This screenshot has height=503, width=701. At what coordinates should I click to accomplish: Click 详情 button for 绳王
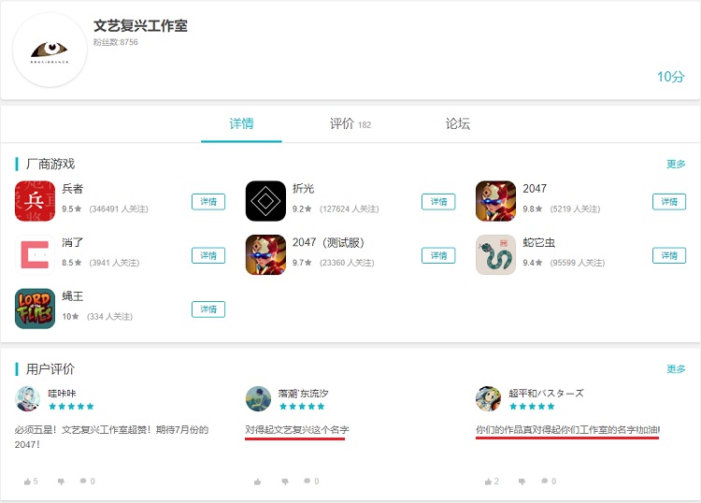pyautogui.click(x=208, y=309)
